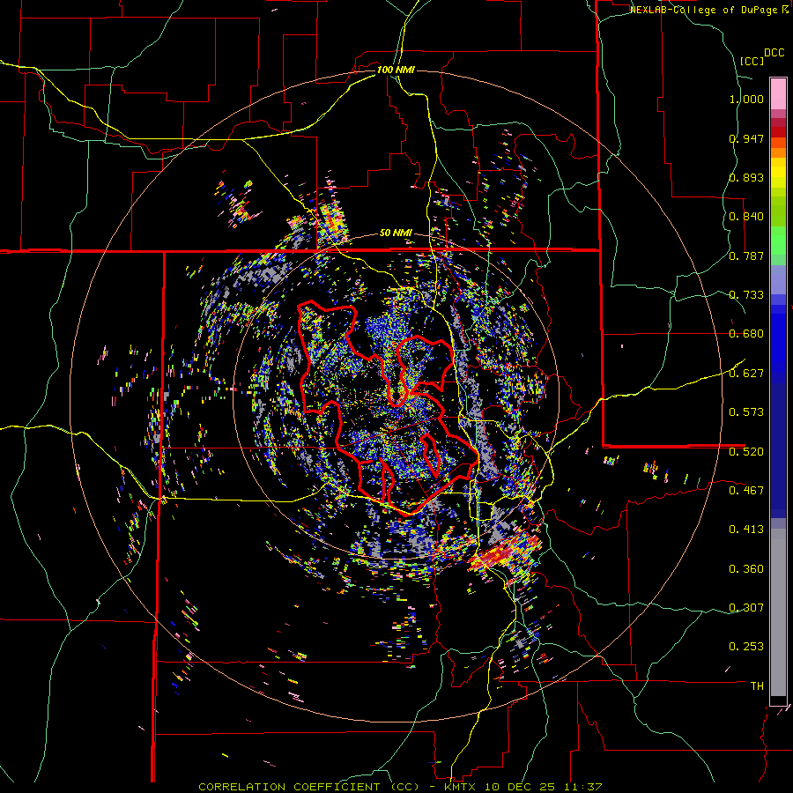Click the DCC label above the color scale
This screenshot has height=793, width=793.
pyautogui.click(x=774, y=53)
